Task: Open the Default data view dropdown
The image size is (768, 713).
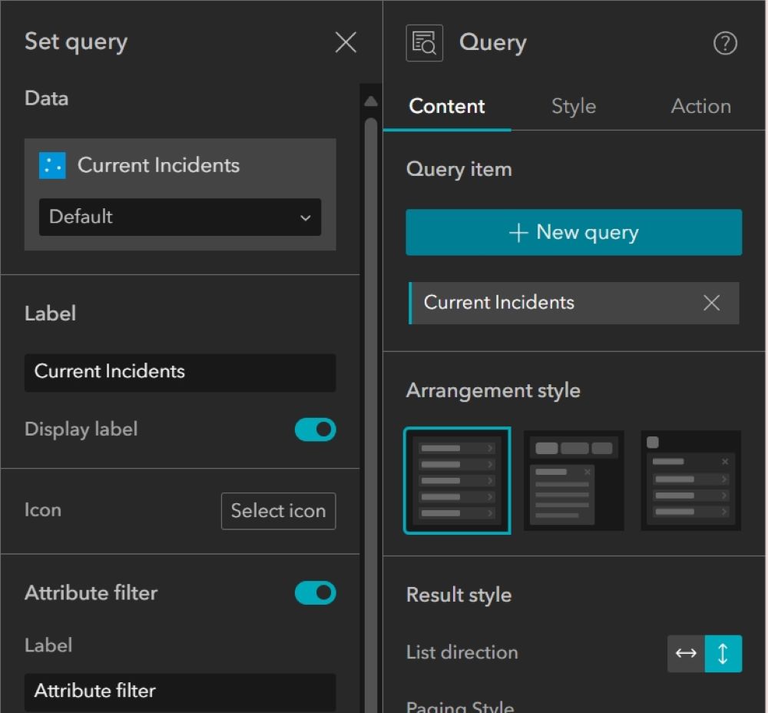Action: click(x=180, y=217)
